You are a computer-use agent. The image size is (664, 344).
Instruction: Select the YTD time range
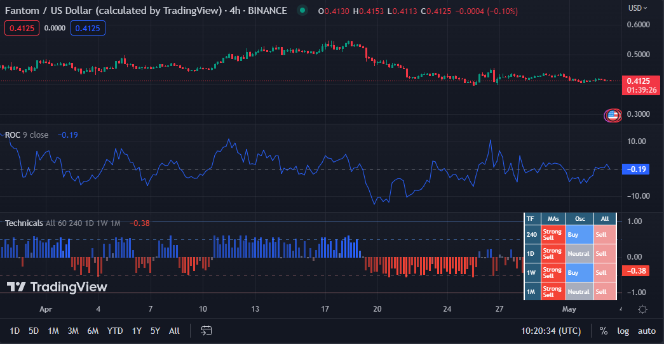pyautogui.click(x=115, y=331)
